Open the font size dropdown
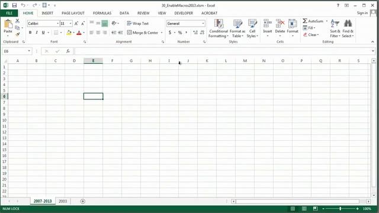 pyautogui.click(x=70, y=24)
